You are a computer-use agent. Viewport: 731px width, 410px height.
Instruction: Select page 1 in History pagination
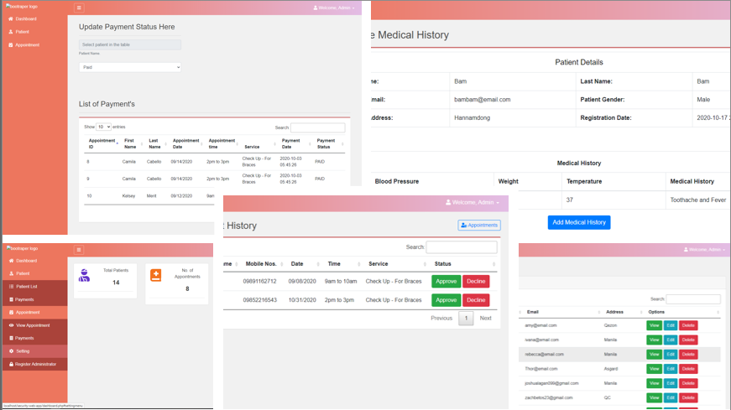(466, 319)
